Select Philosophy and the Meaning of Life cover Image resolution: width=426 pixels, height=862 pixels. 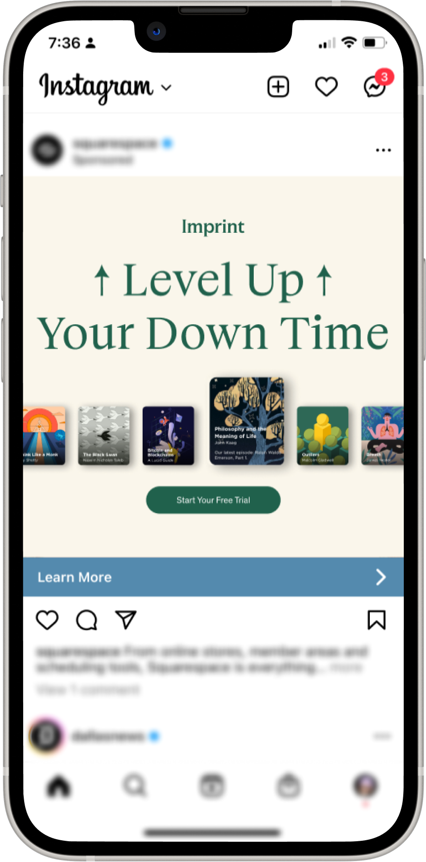(x=247, y=421)
